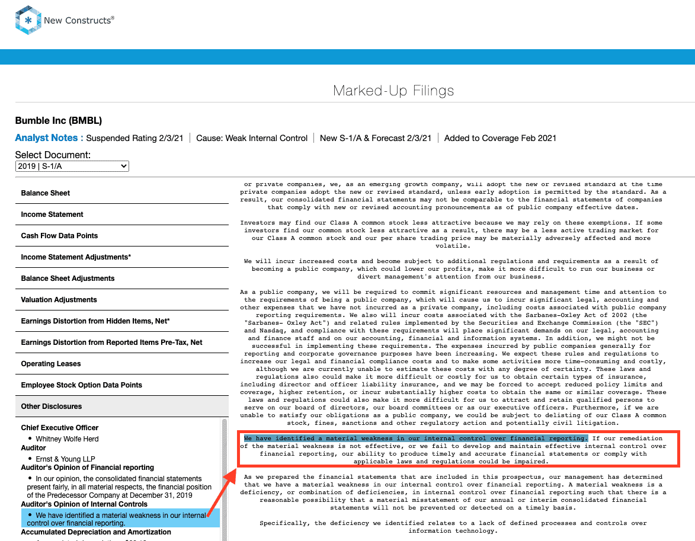The height and width of the screenshot is (541, 695).
Task: Select the Ernst & Young LLP auditor entry
Action: [x=65, y=459]
